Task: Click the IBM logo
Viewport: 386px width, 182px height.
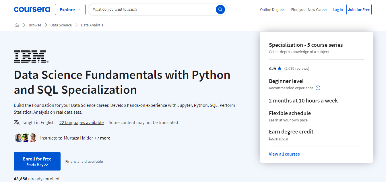Action: [31, 56]
